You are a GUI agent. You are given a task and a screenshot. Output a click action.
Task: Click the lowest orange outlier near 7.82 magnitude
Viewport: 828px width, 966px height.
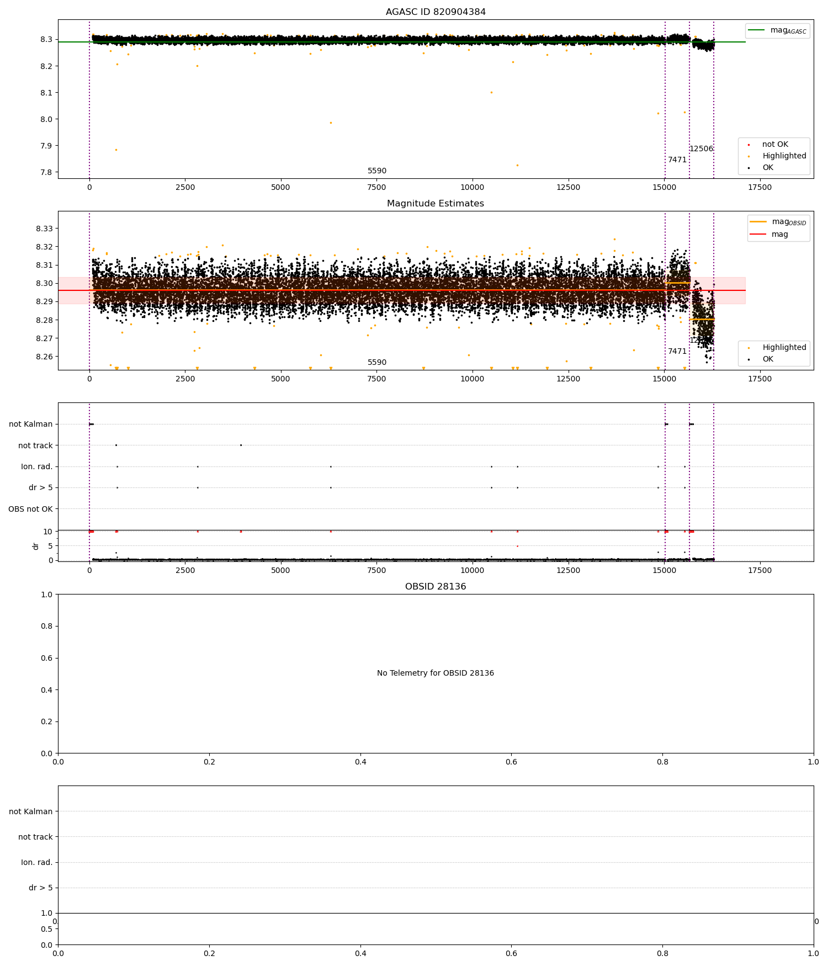[517, 165]
